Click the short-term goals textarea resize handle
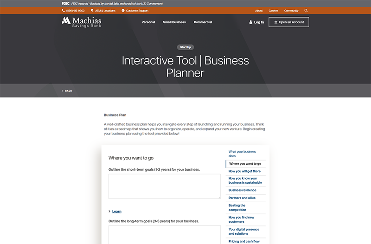 click(219, 197)
